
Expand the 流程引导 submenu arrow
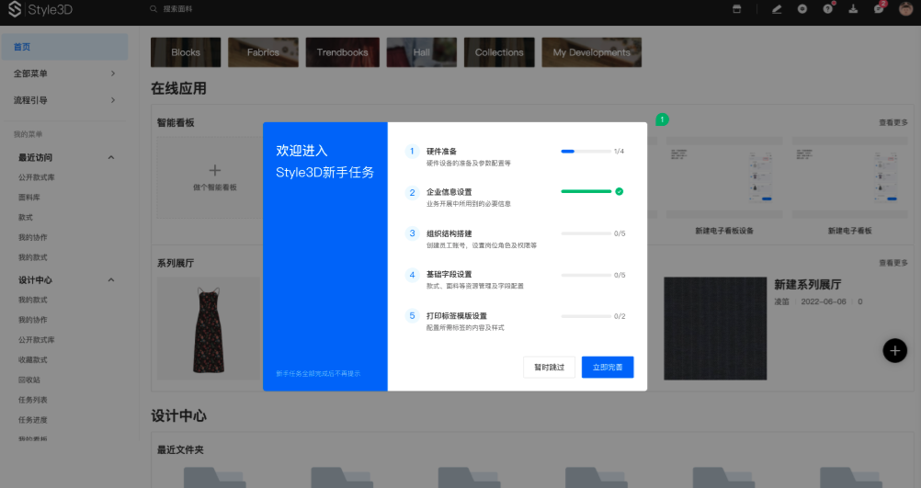(113, 100)
